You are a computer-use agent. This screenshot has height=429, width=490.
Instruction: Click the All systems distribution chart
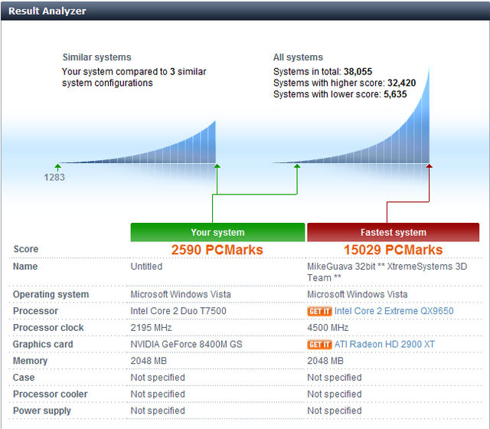click(351, 114)
